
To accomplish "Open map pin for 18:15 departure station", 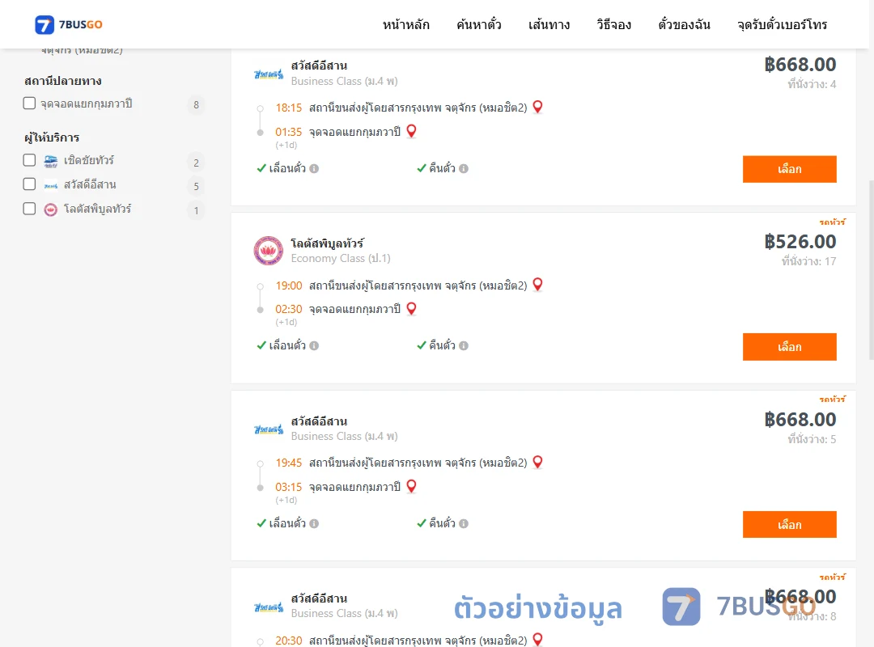I will click(x=537, y=107).
